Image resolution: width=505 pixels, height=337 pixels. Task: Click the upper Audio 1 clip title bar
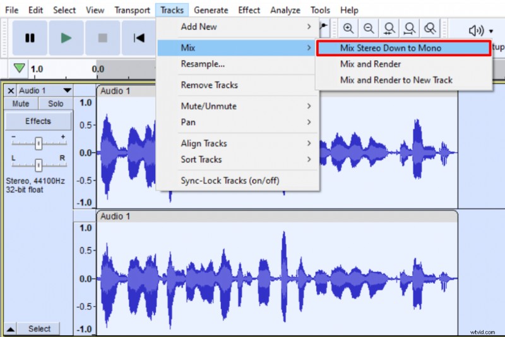[126, 91]
